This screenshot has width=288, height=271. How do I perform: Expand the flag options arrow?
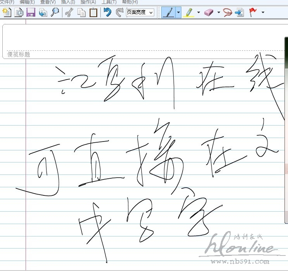pos(263,12)
